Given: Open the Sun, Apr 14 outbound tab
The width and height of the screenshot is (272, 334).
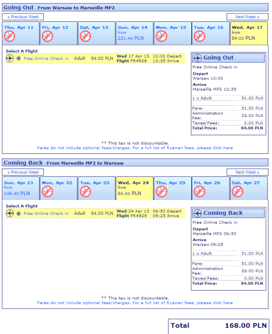Looking at the screenshot, I should [x=135, y=33].
